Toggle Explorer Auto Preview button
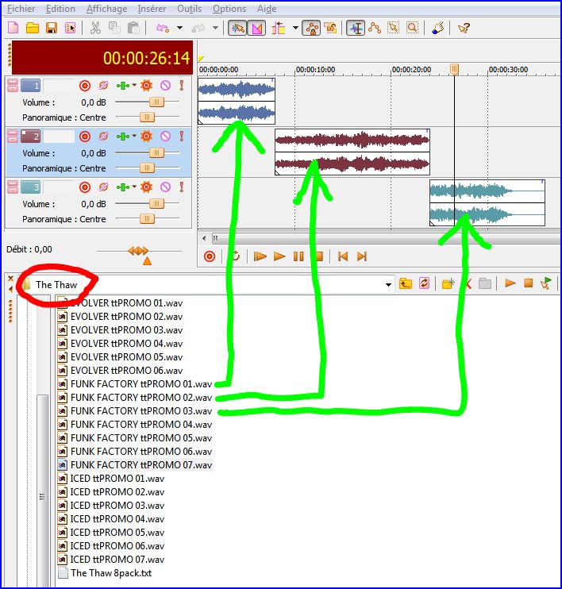This screenshot has height=589, width=562. [x=546, y=283]
